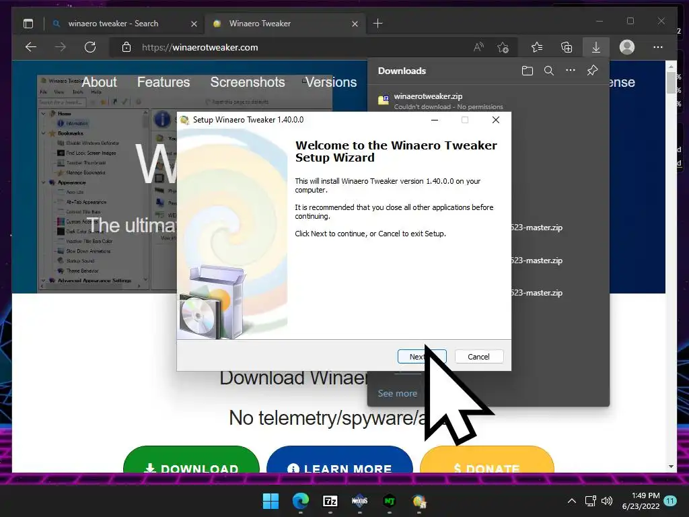
Task: Open the Collections icon
Action: click(567, 47)
